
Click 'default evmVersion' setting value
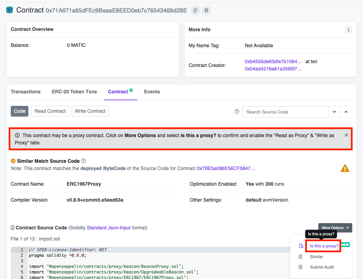coord(267,200)
